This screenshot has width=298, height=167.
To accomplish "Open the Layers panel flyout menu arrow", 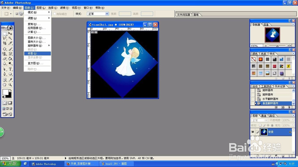I will click(293, 115).
